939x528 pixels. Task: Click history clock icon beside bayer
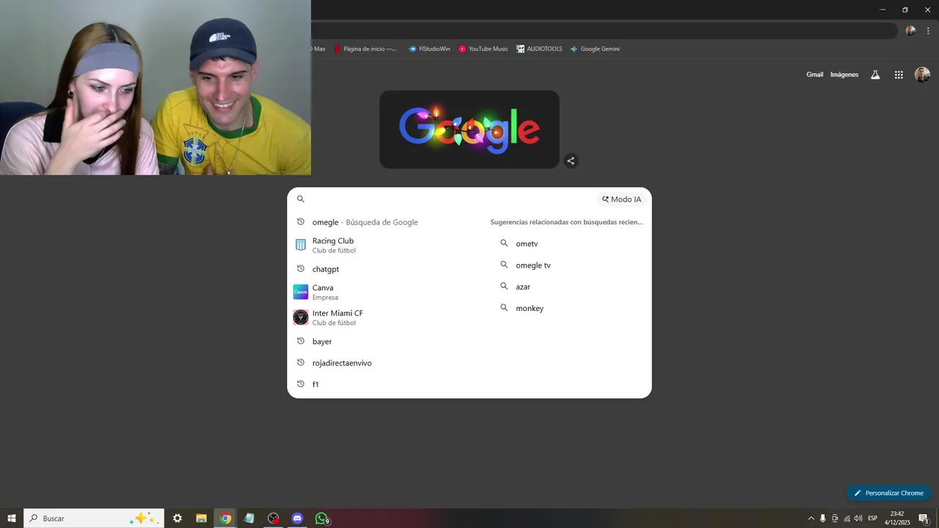pos(301,341)
